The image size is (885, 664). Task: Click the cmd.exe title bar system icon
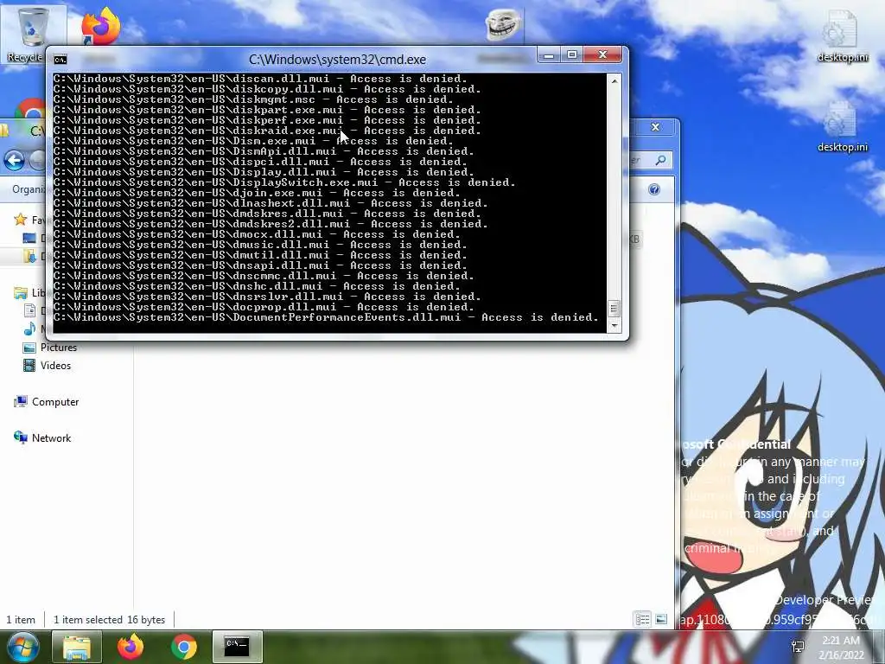pos(60,60)
